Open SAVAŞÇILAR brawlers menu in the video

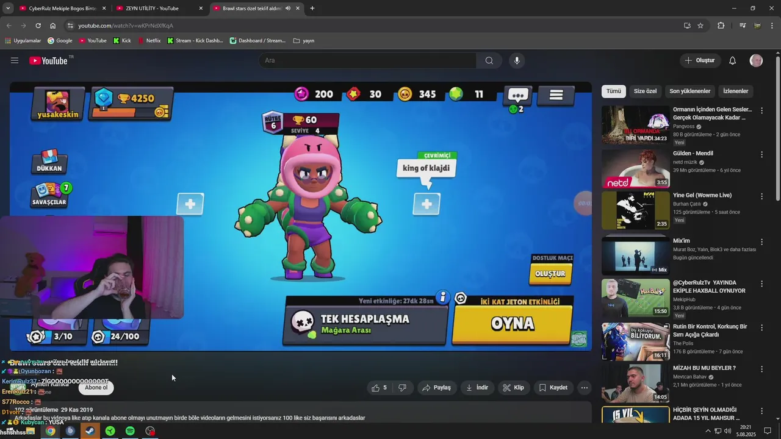(x=50, y=195)
